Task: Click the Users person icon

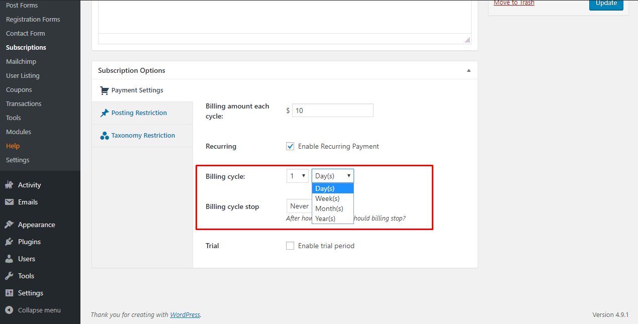Action: pos(9,259)
